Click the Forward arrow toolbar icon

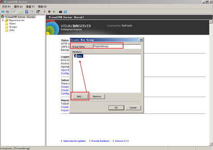click(x=7, y=12)
